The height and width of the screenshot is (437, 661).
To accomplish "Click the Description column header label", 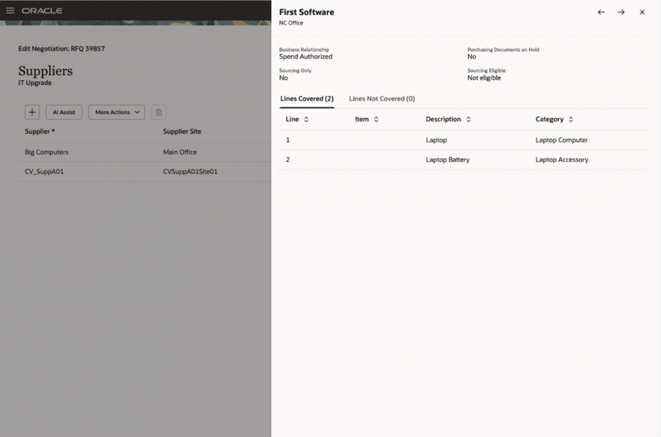I will [443, 119].
